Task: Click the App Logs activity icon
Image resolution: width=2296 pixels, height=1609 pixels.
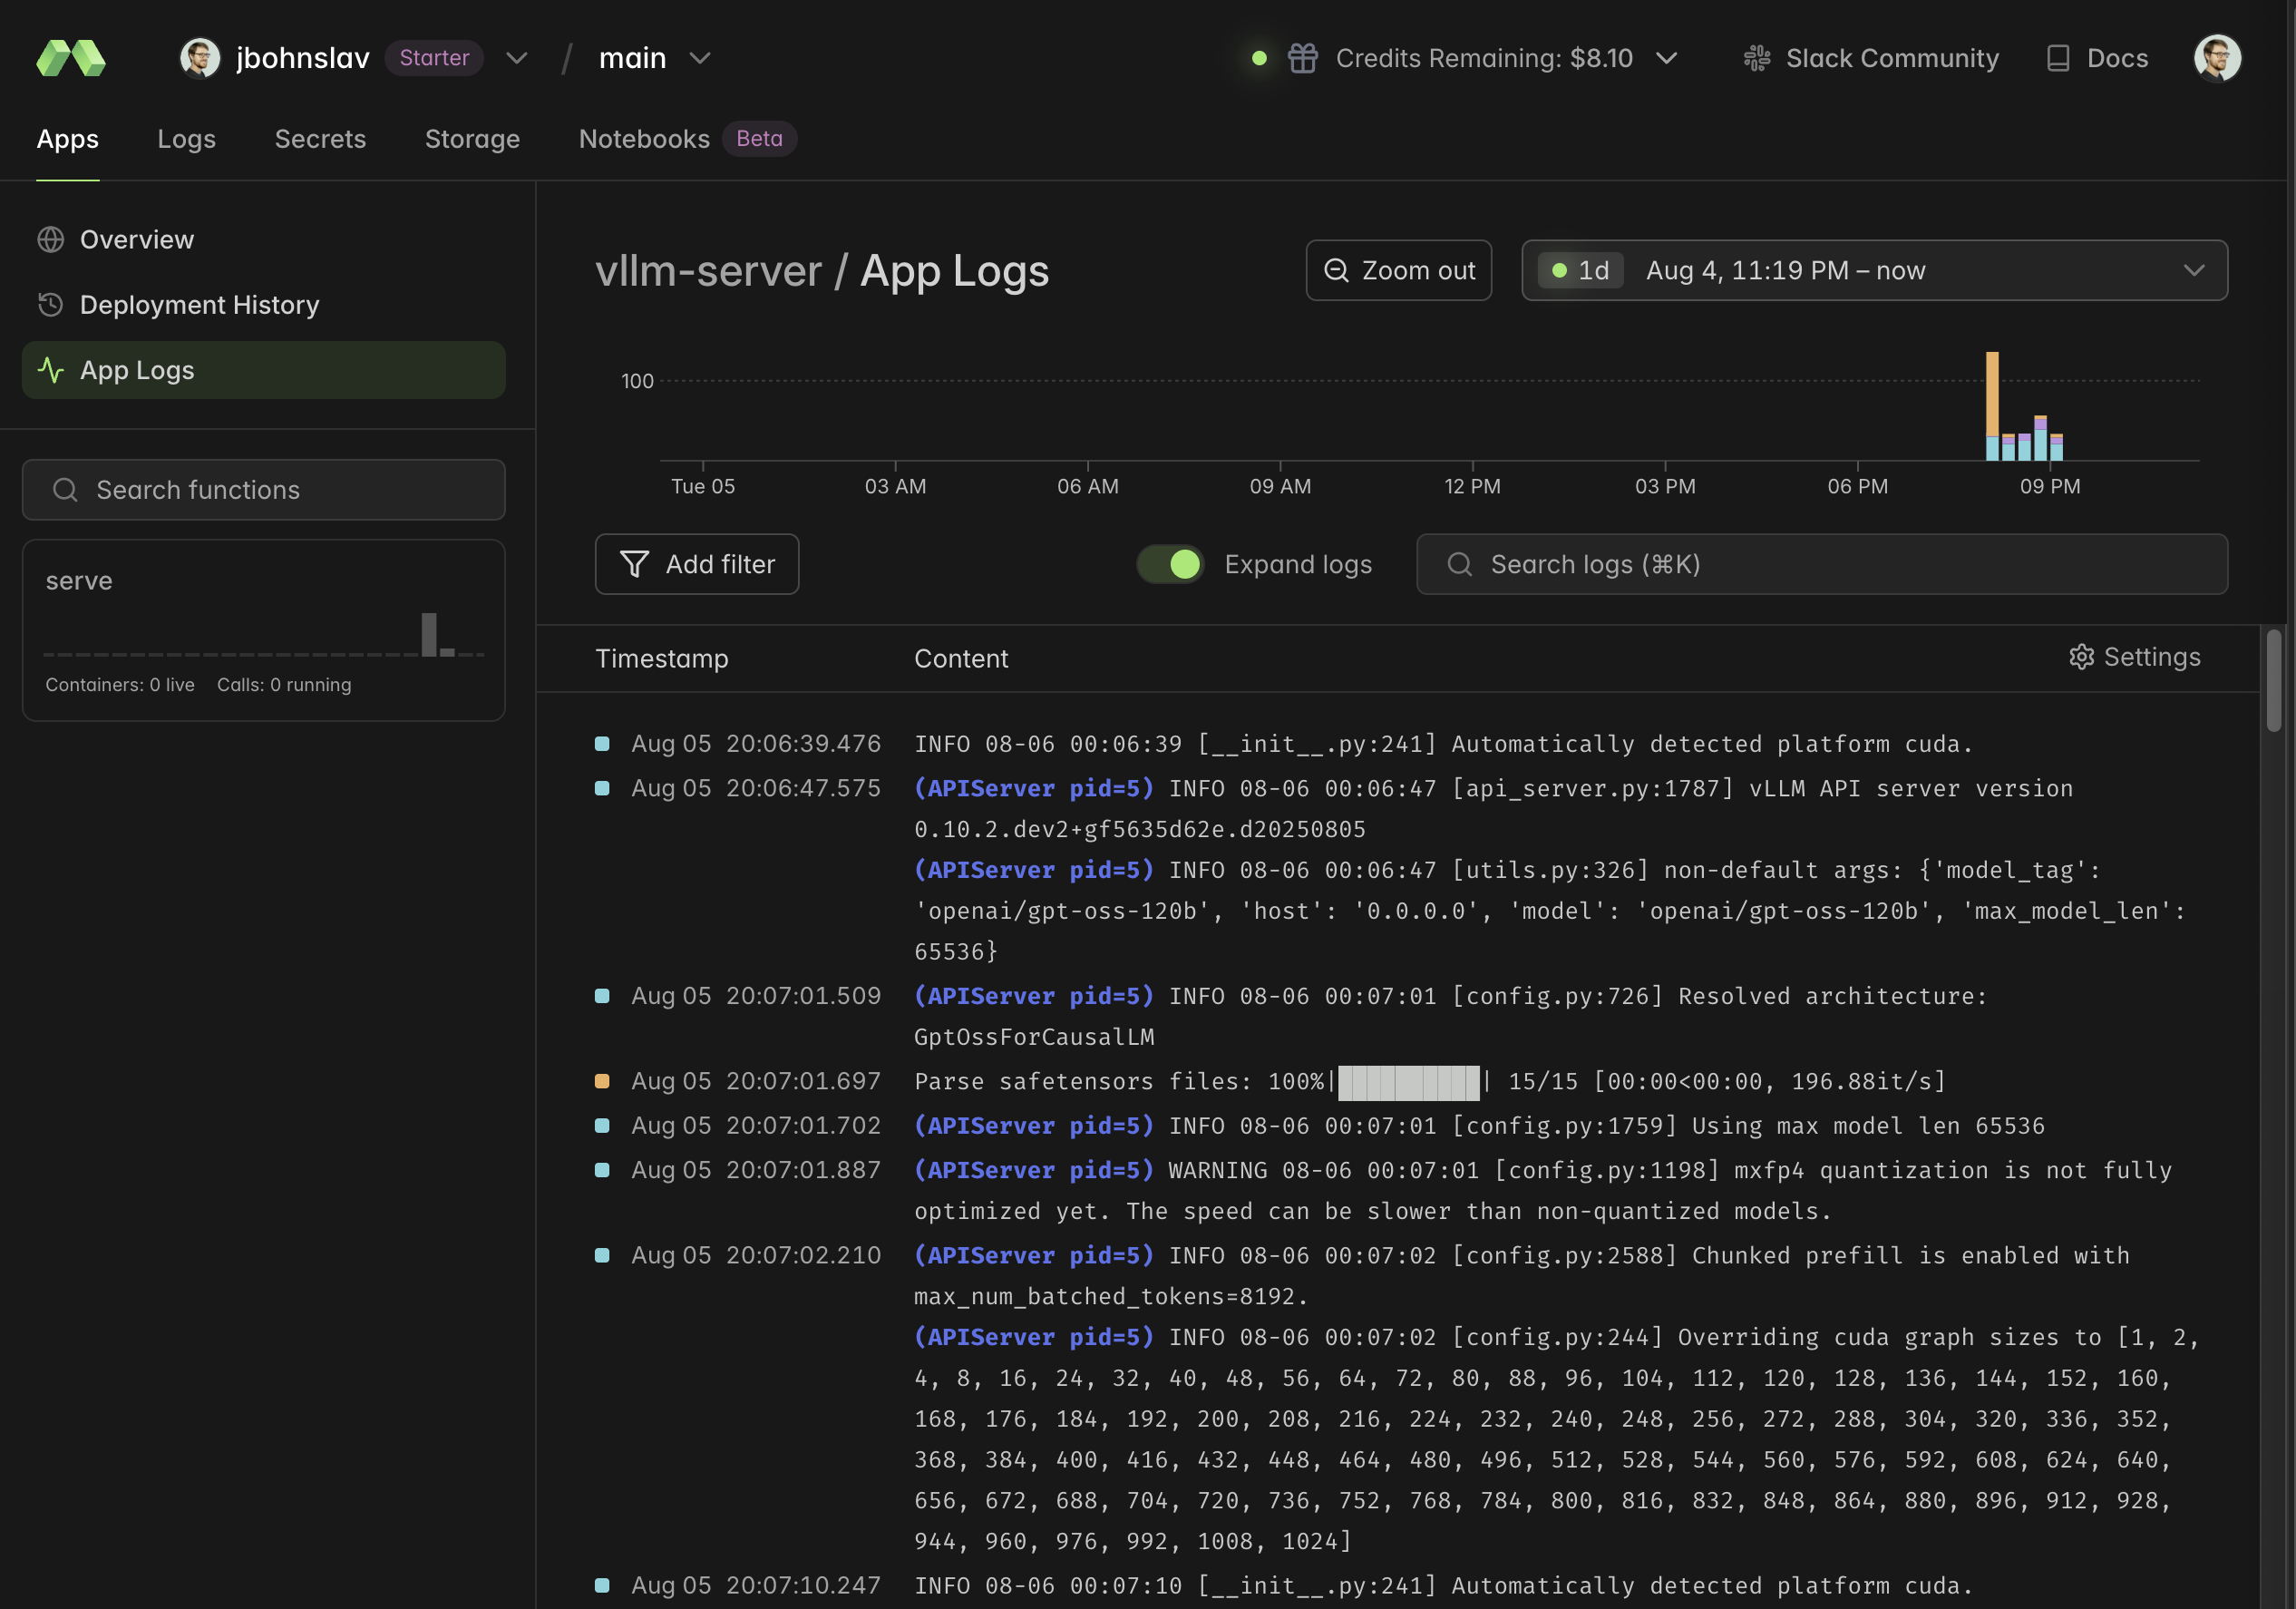Action: pos(51,370)
